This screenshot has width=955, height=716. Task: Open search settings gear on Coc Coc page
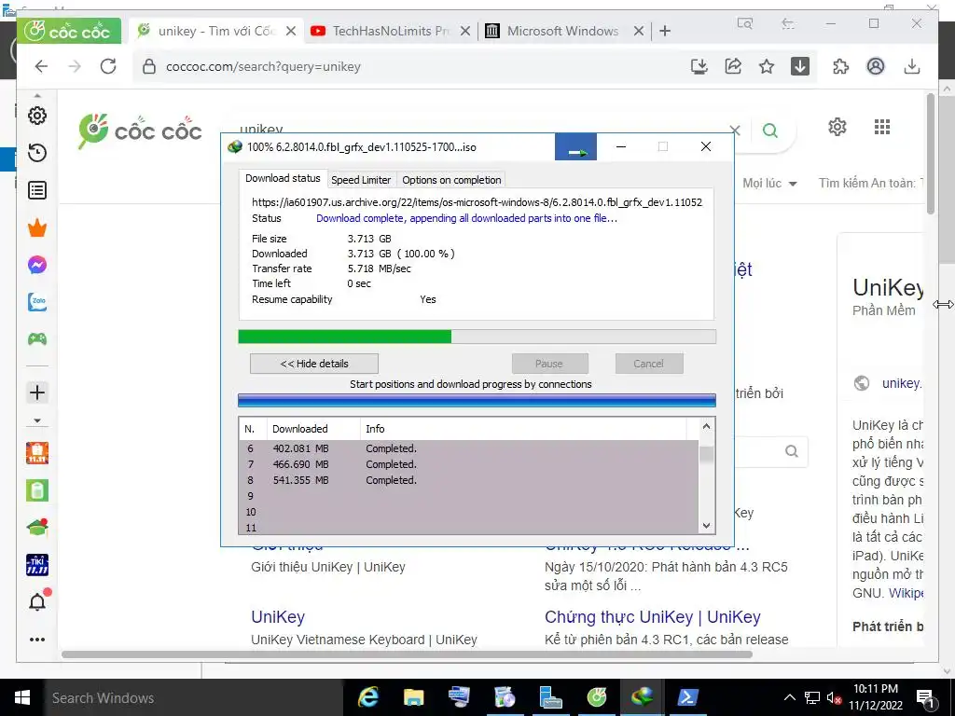tap(837, 127)
